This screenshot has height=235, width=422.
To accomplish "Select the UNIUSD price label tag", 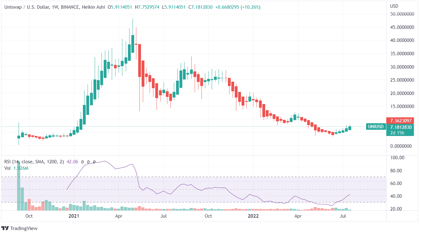I will pos(375,127).
